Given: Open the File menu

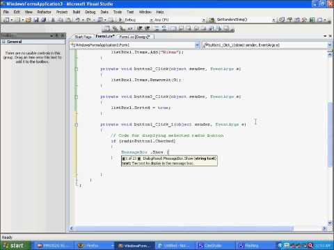Looking at the screenshot, I should pos(6,12).
